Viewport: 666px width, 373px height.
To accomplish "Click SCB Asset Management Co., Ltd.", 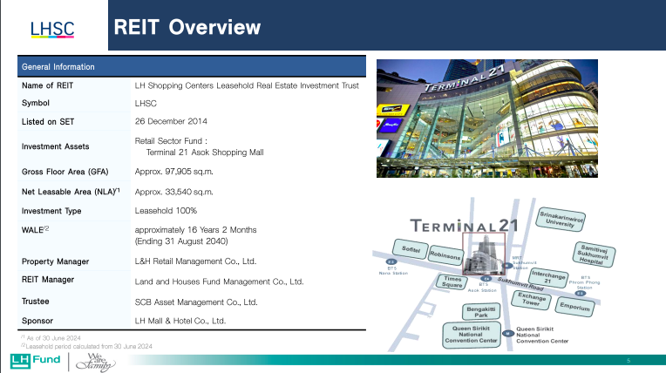I will click(x=196, y=302).
